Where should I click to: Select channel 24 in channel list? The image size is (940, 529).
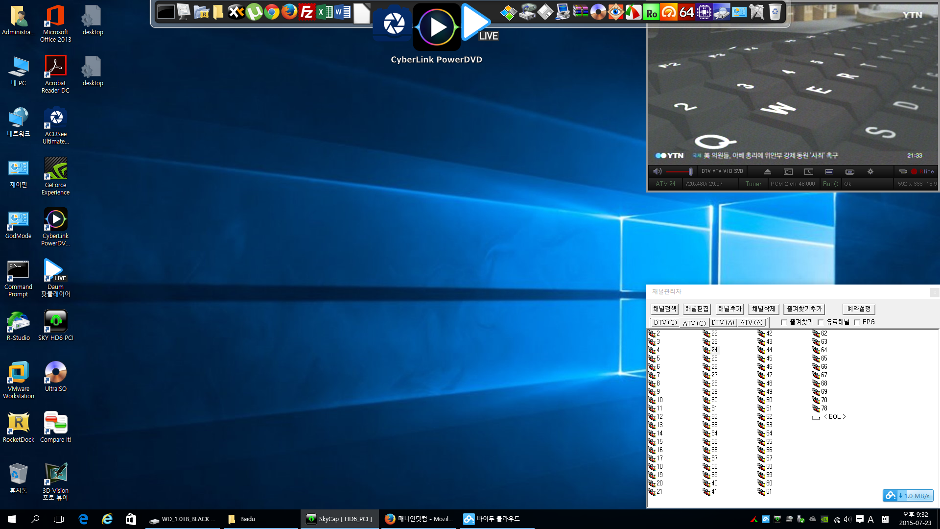click(710, 350)
